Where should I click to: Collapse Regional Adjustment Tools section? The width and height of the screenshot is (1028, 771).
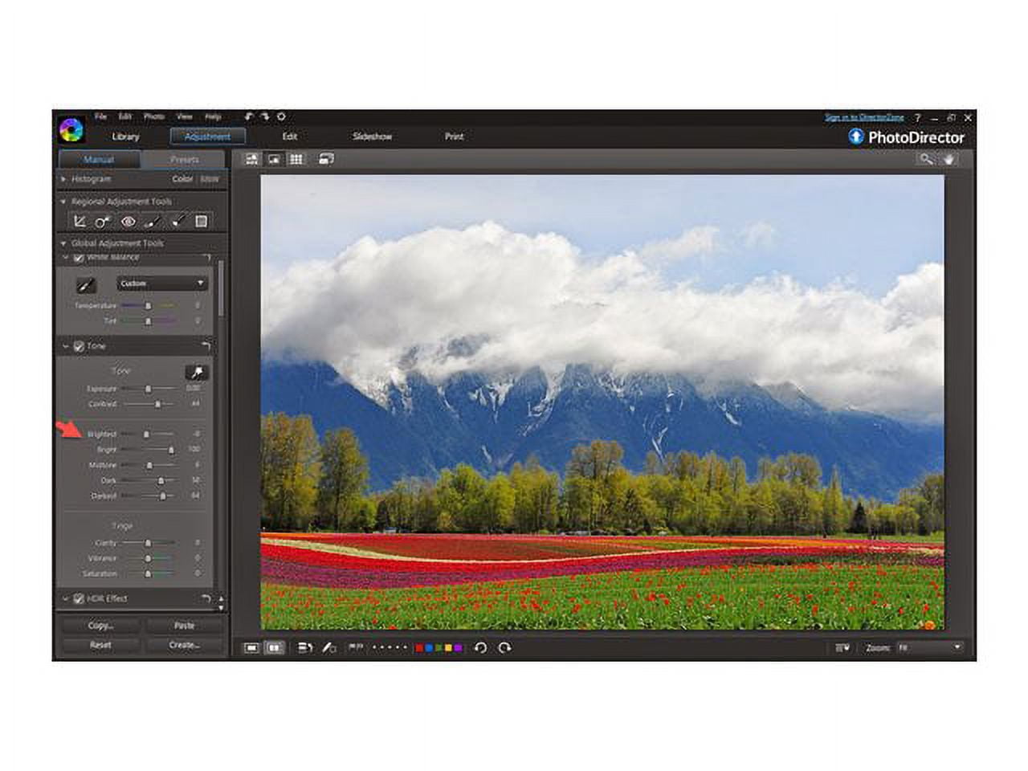63,202
